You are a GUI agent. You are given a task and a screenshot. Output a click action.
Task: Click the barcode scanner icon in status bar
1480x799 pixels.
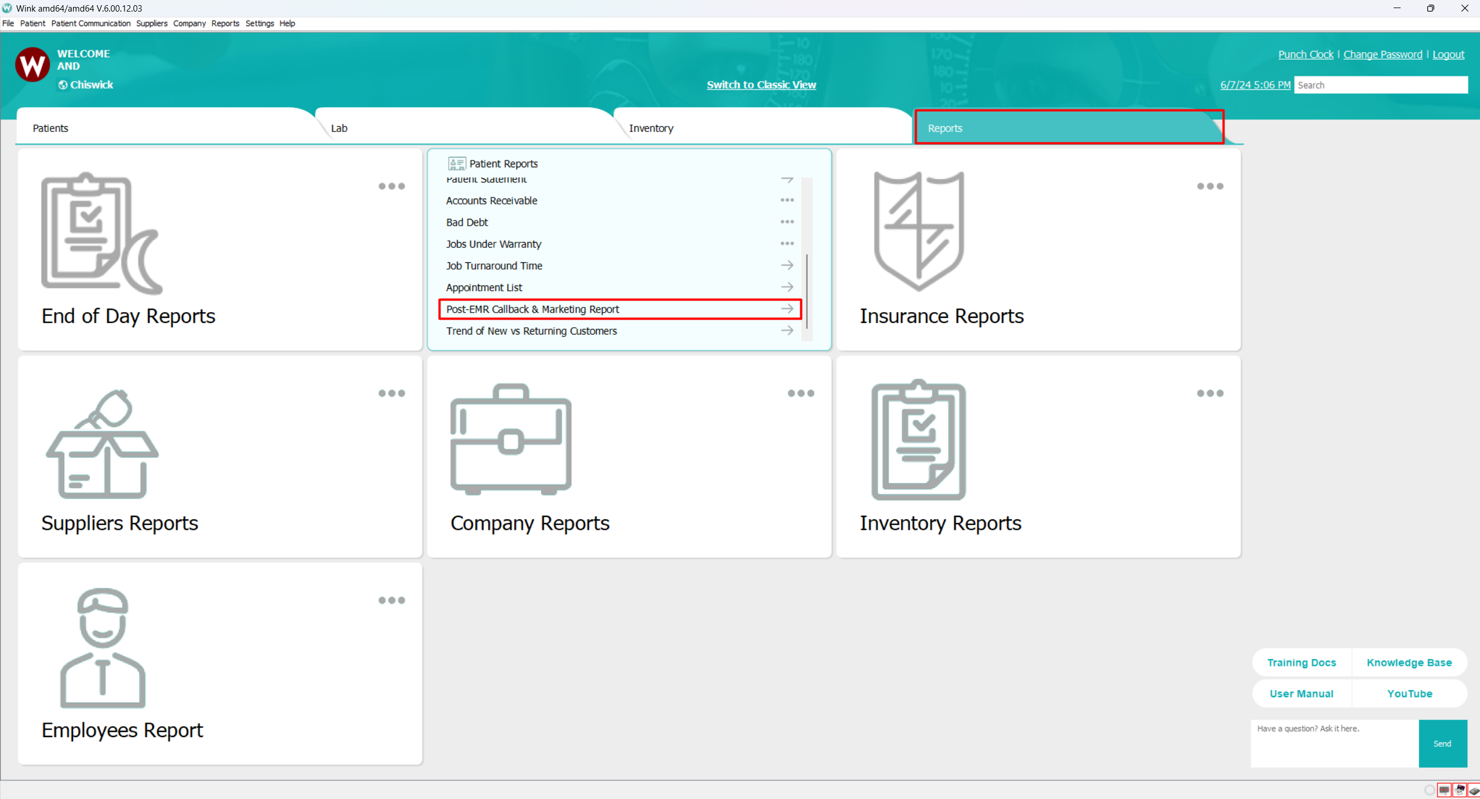(1443, 790)
